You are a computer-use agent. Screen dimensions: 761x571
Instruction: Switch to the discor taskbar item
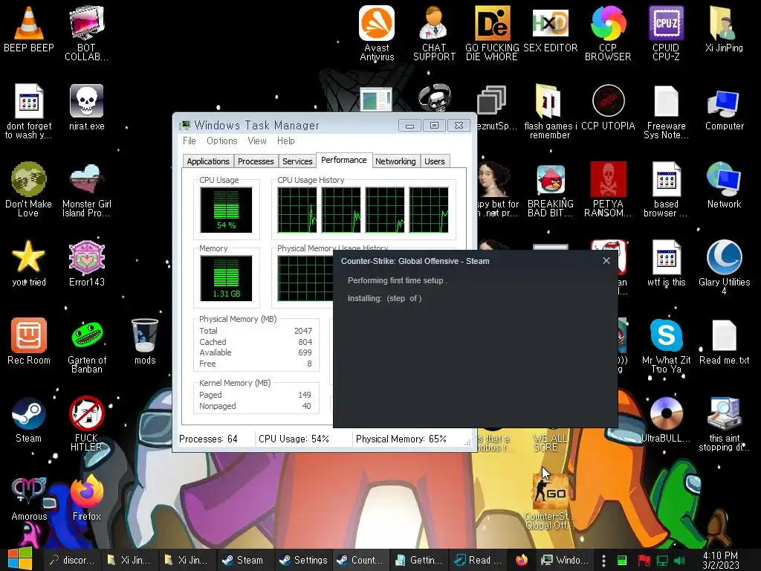72,560
